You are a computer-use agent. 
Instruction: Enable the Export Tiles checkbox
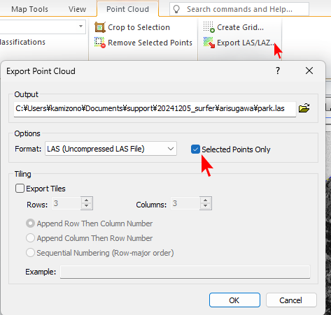coord(20,189)
